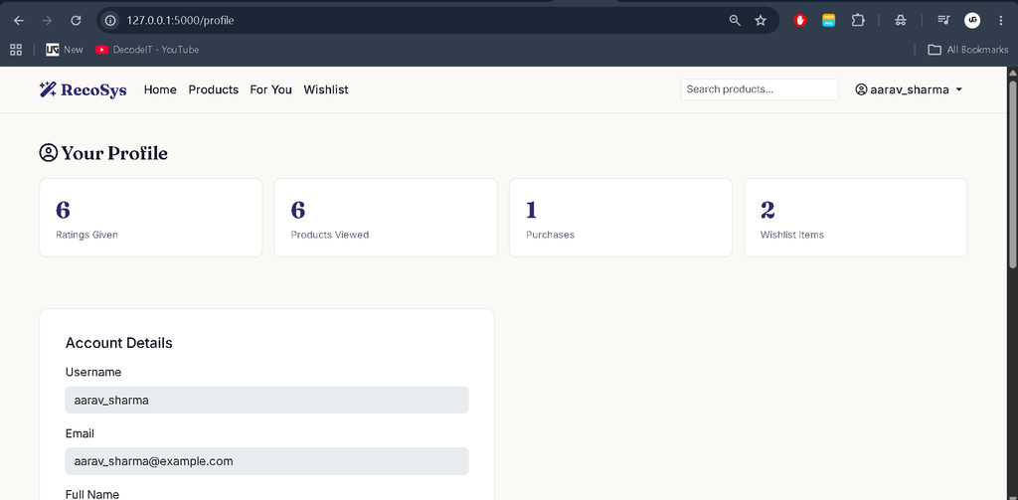This screenshot has height=500, width=1018.
Task: Click the scrollbar up arrow
Action: (x=1012, y=73)
